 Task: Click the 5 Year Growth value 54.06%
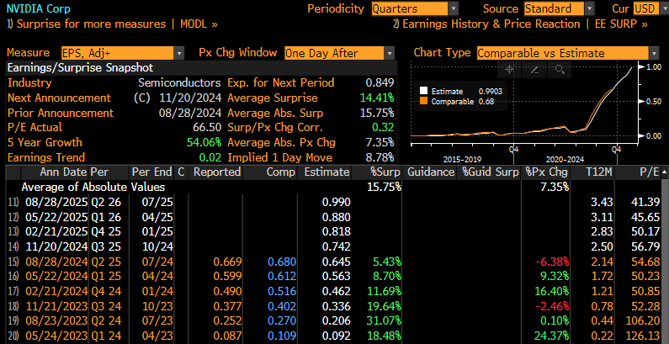point(204,142)
